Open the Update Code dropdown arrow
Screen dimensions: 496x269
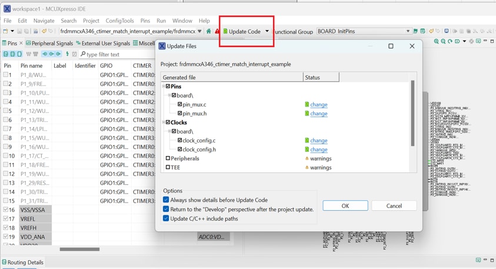267,31
